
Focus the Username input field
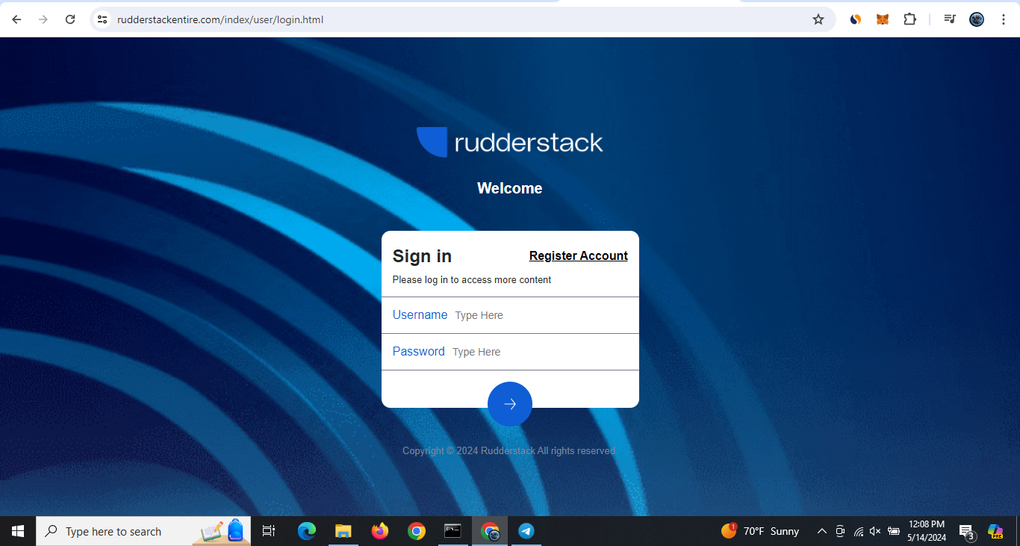point(510,315)
